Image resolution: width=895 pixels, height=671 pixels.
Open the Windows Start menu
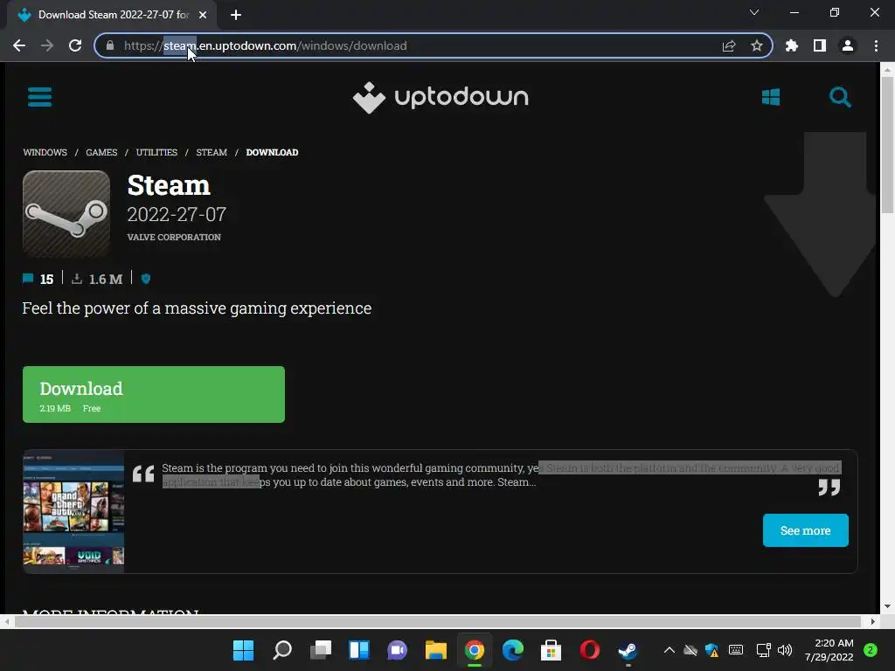coord(243,650)
